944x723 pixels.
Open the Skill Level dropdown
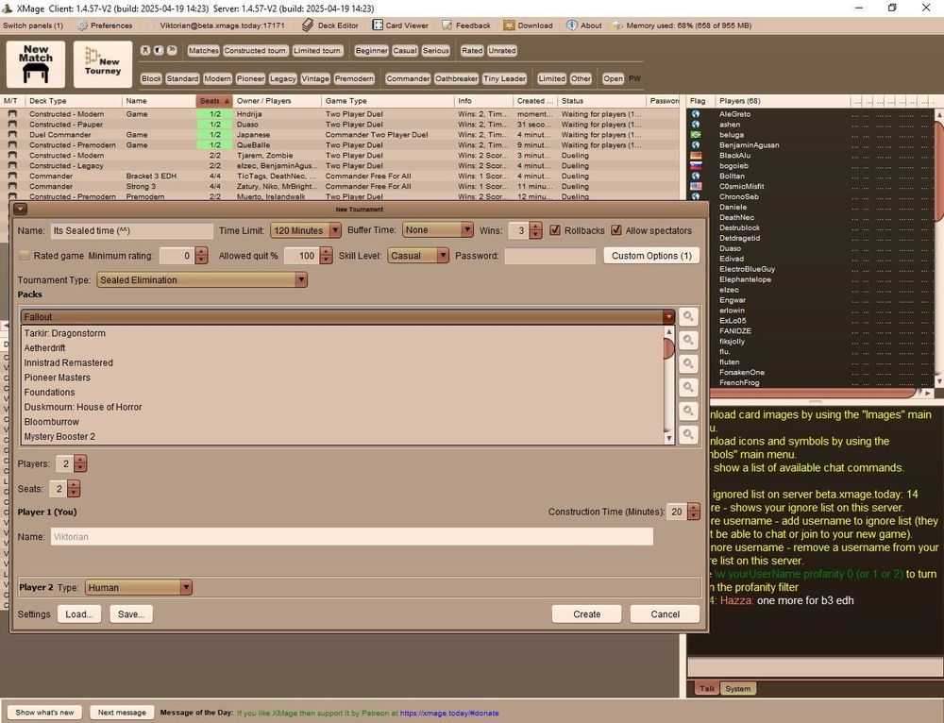coord(442,255)
